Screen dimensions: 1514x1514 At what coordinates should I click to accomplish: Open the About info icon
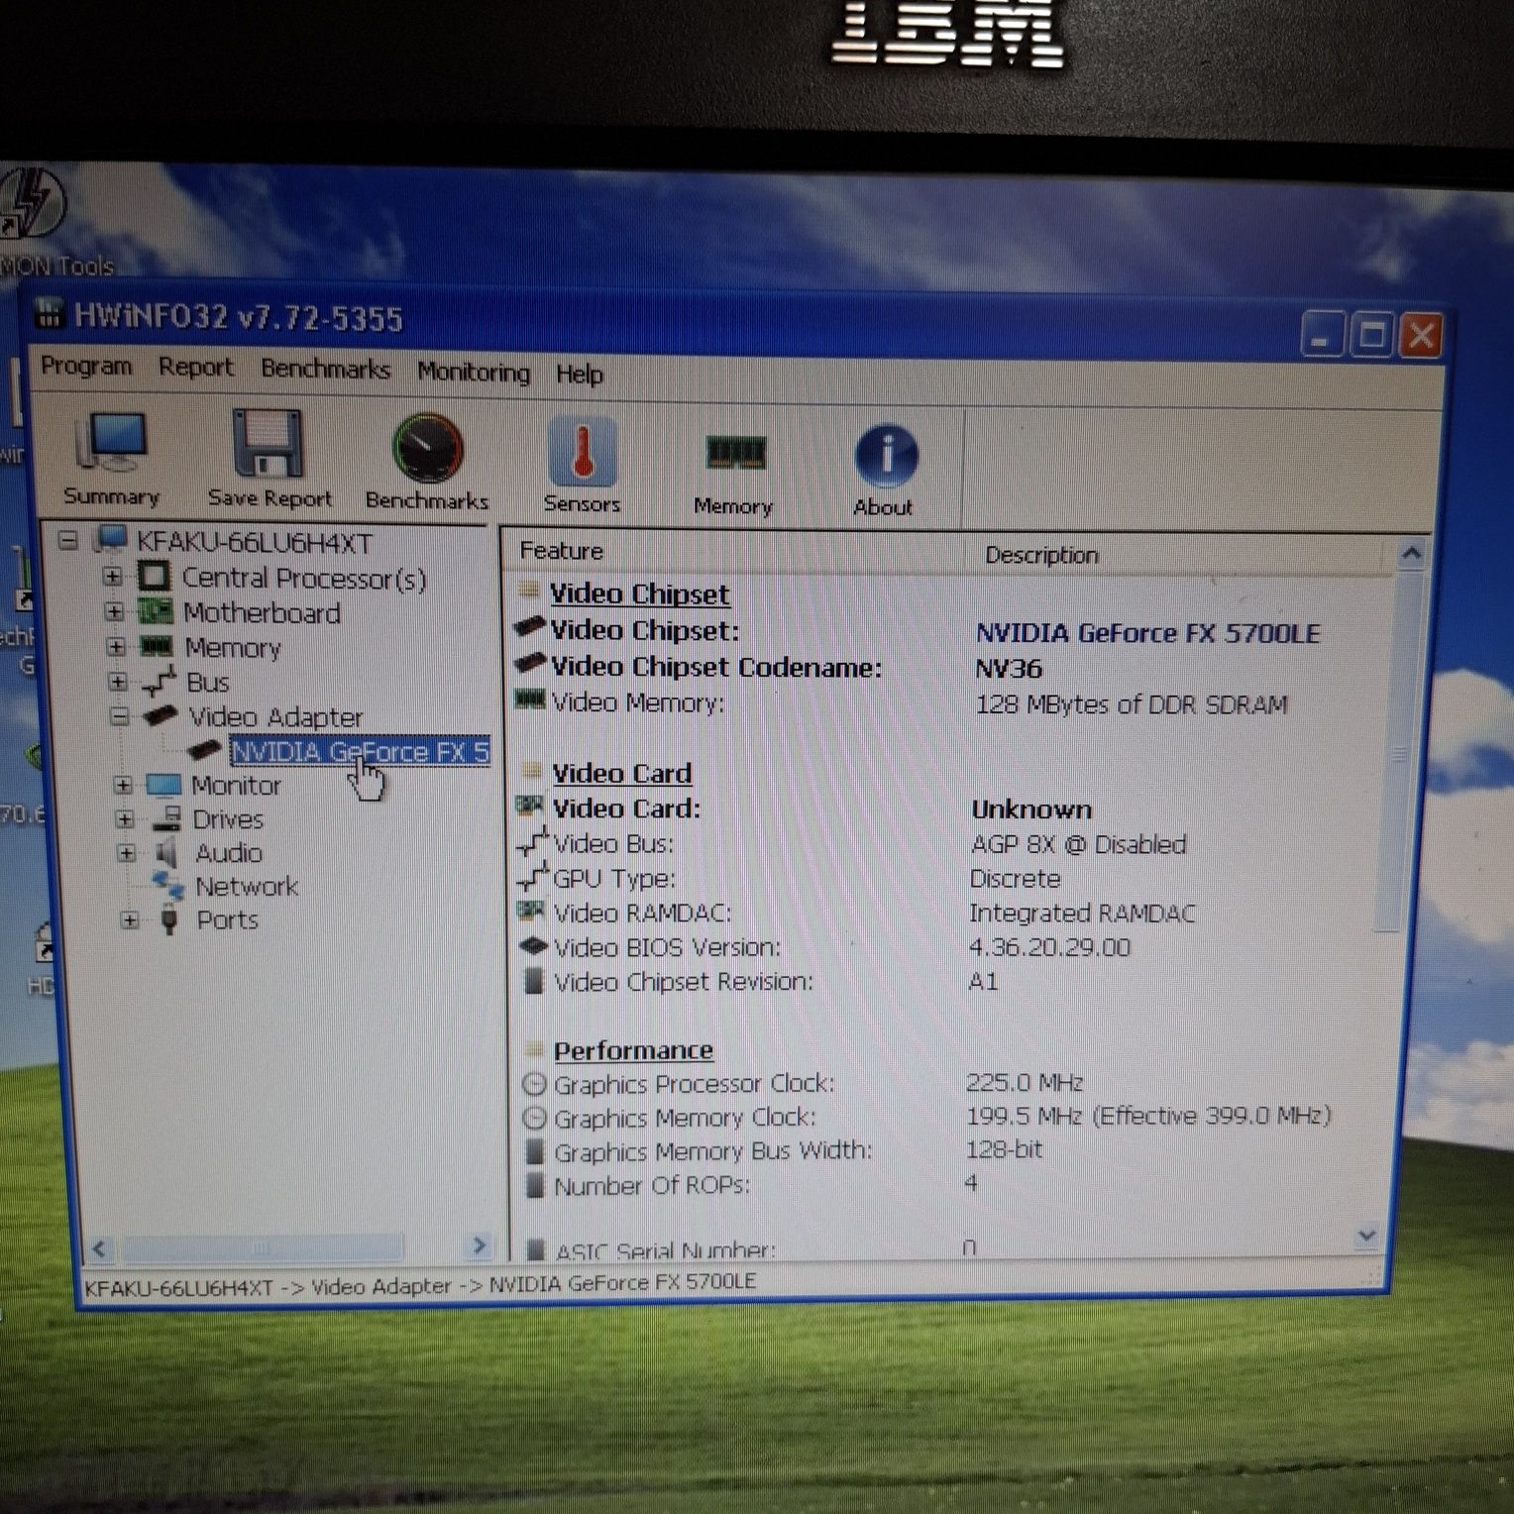pos(886,456)
